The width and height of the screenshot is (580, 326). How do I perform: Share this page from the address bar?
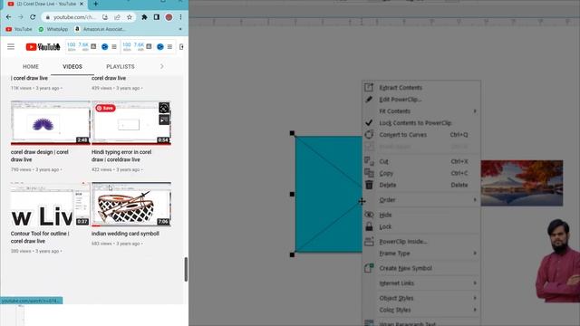tap(117, 17)
